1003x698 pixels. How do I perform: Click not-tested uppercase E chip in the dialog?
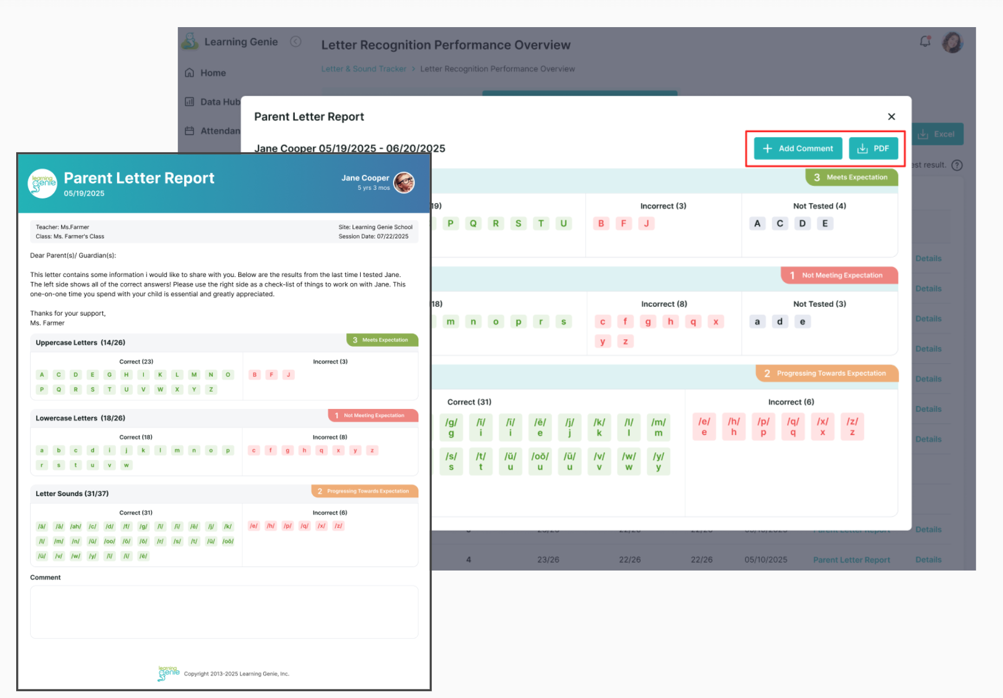pos(825,223)
